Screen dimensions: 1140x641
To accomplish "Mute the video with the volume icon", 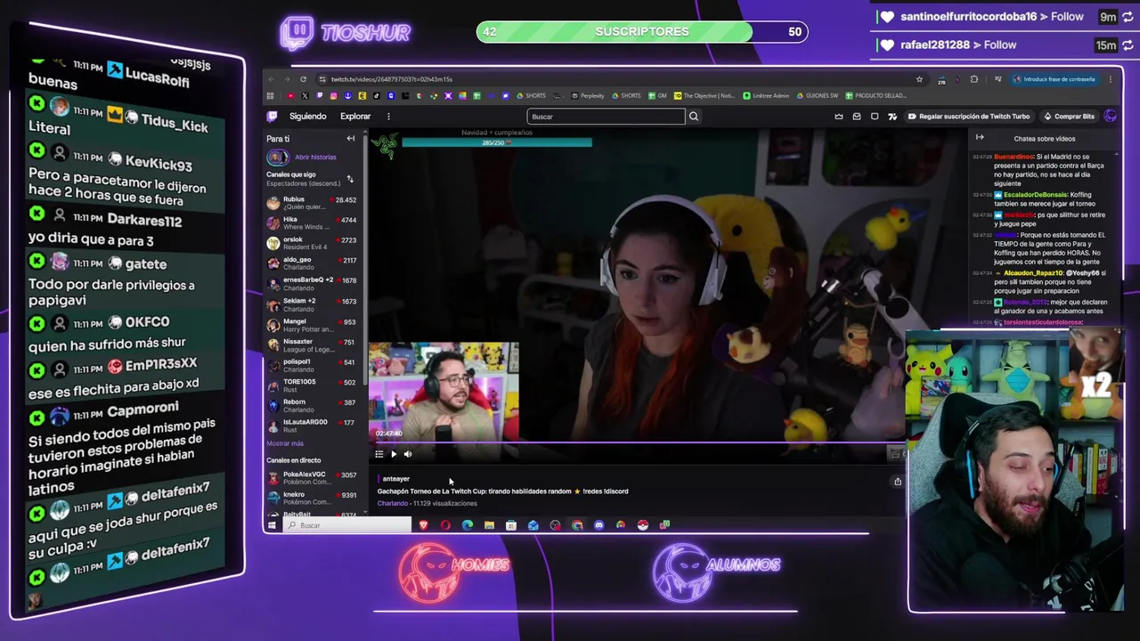I will coord(408,454).
